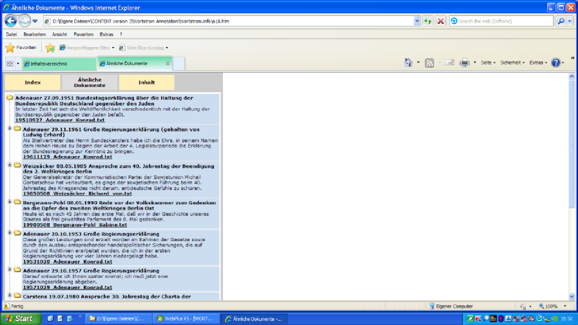The image size is (578, 325).
Task: Click the Refresh page icon
Action: pos(427,21)
